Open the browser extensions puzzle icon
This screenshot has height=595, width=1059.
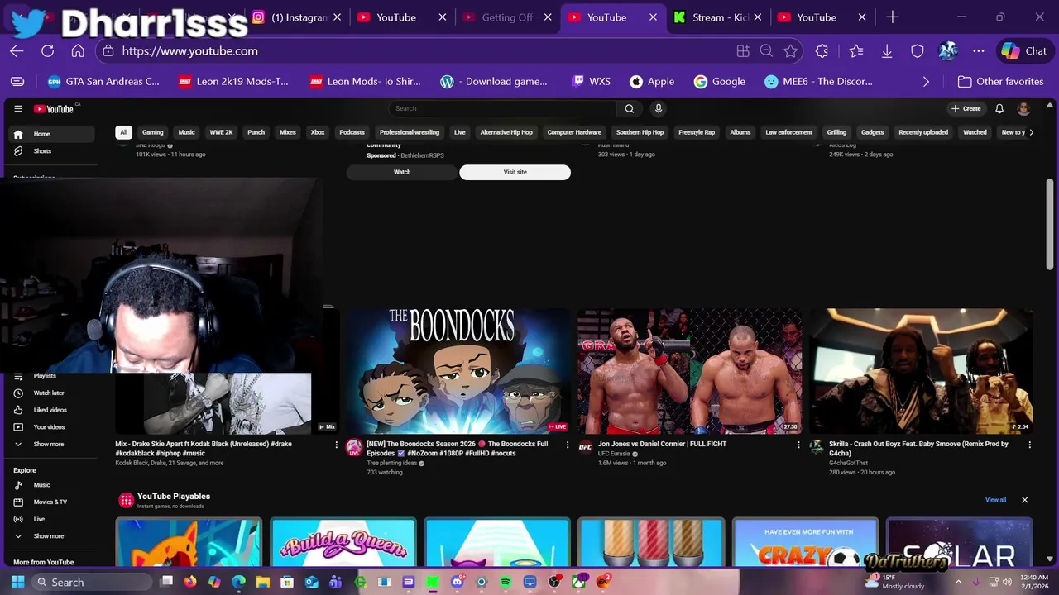pyautogui.click(x=822, y=51)
